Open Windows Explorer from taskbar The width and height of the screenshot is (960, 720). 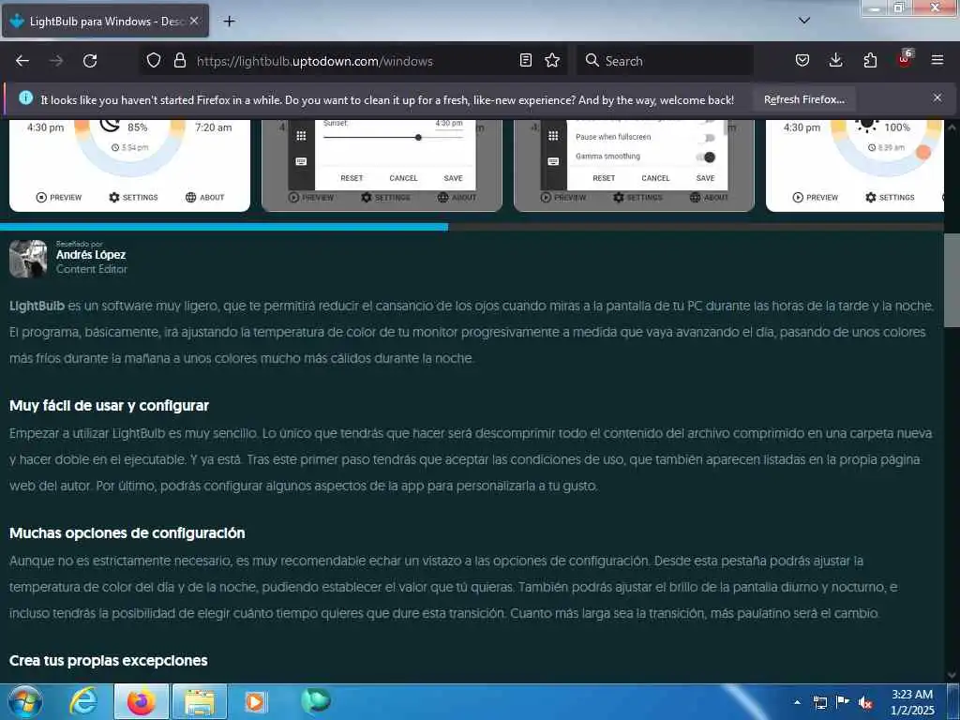coord(200,701)
